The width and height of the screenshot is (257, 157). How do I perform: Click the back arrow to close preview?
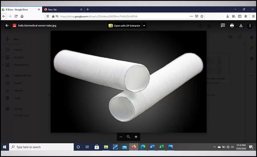[x=7, y=26]
